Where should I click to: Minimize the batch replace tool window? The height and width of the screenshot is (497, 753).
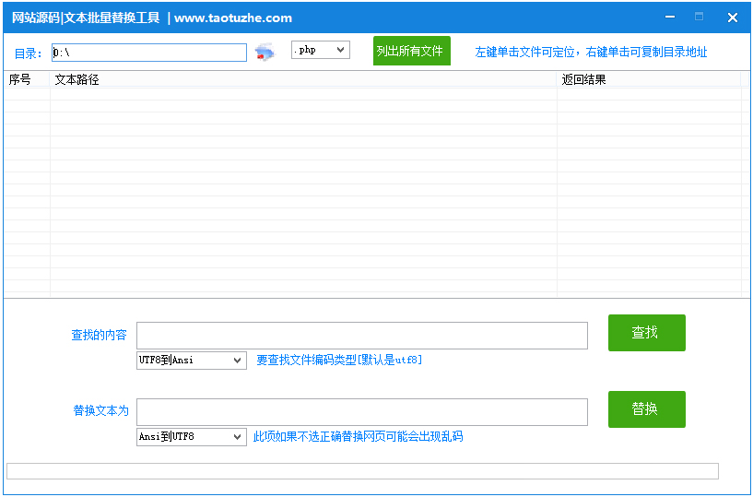pyautogui.click(x=670, y=18)
